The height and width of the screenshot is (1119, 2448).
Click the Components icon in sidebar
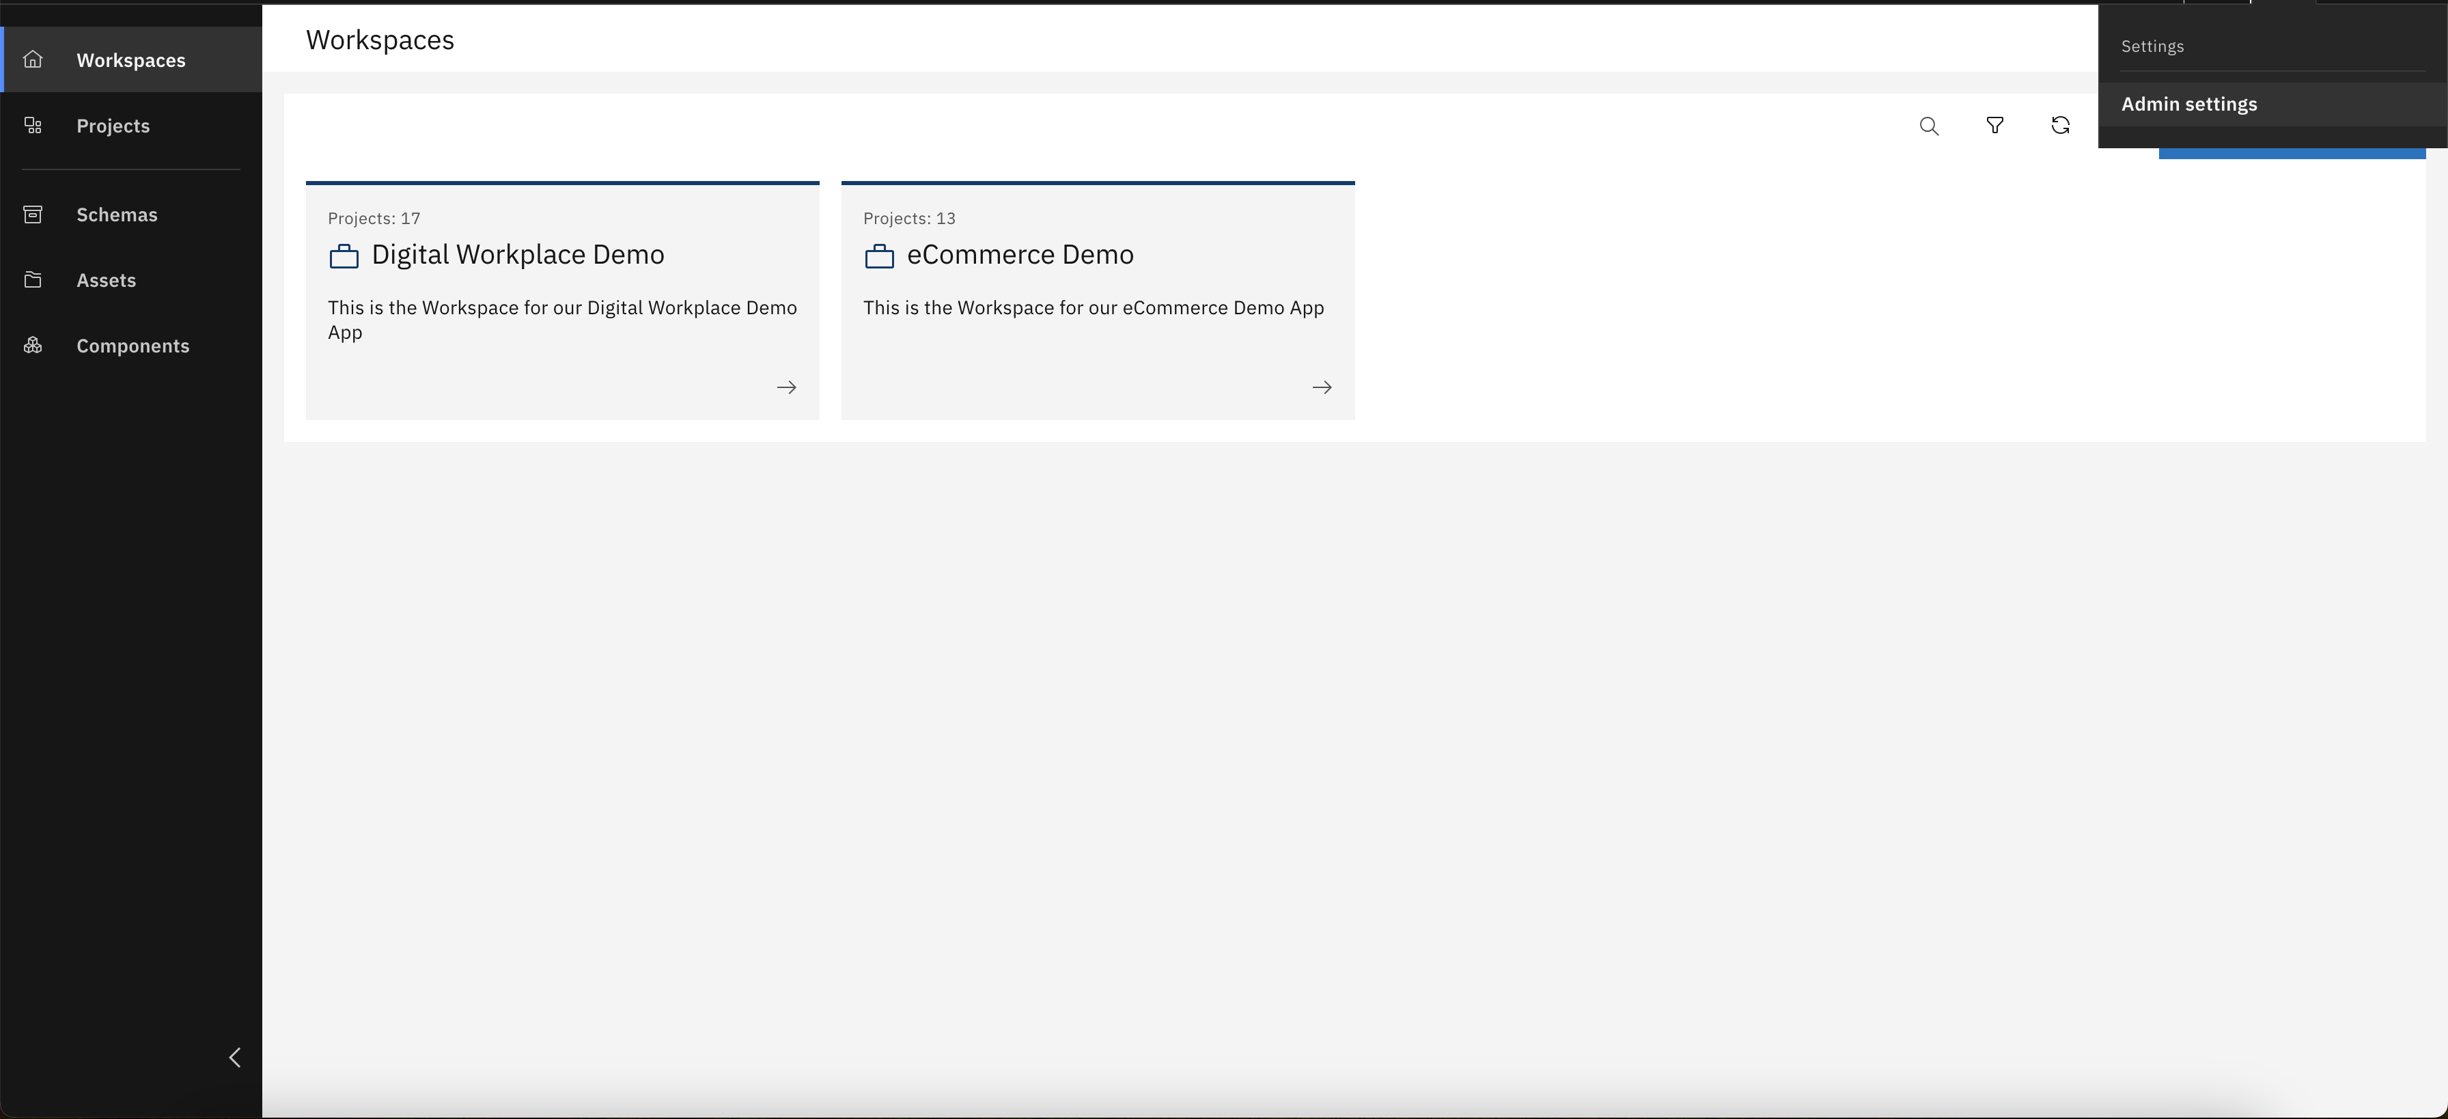tap(33, 345)
